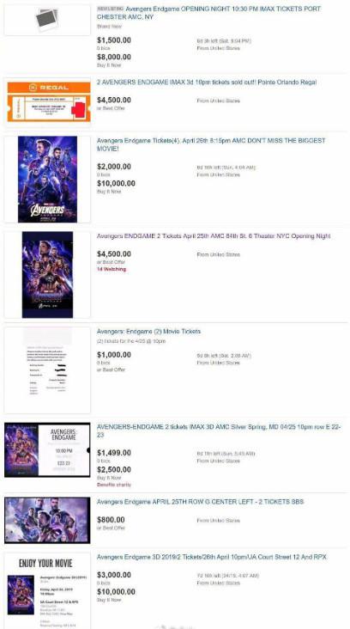Click the 'Benefits charity' label
Image resolution: width=350 pixels, height=629 pixels.
coord(114,485)
